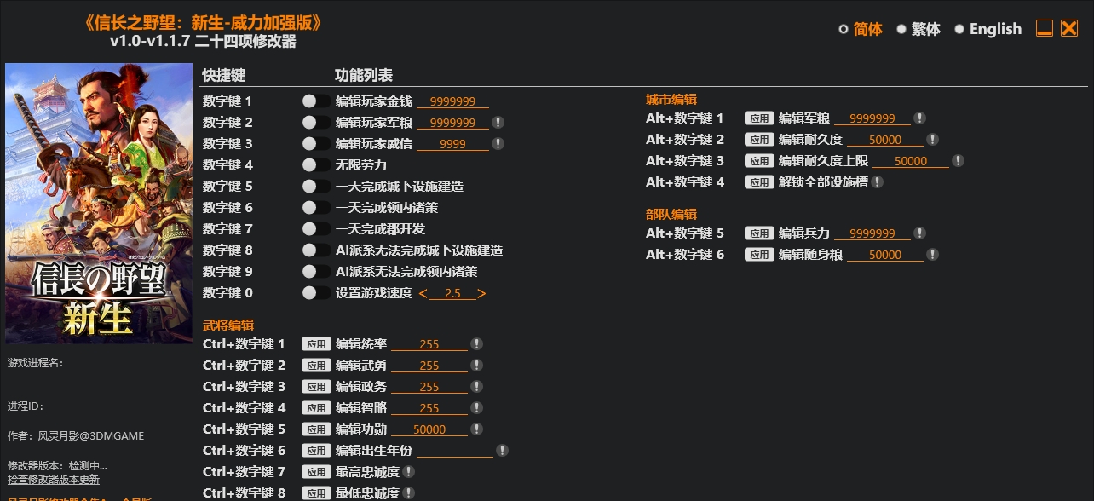Switch language to English
Screen dimensions: 1094x501
987,29
